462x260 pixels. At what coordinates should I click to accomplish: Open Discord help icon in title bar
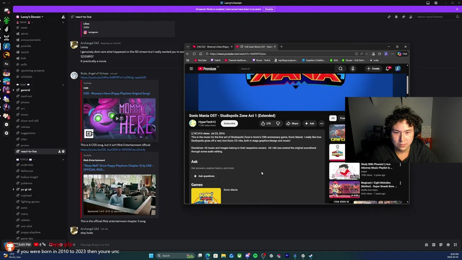[436, 3]
